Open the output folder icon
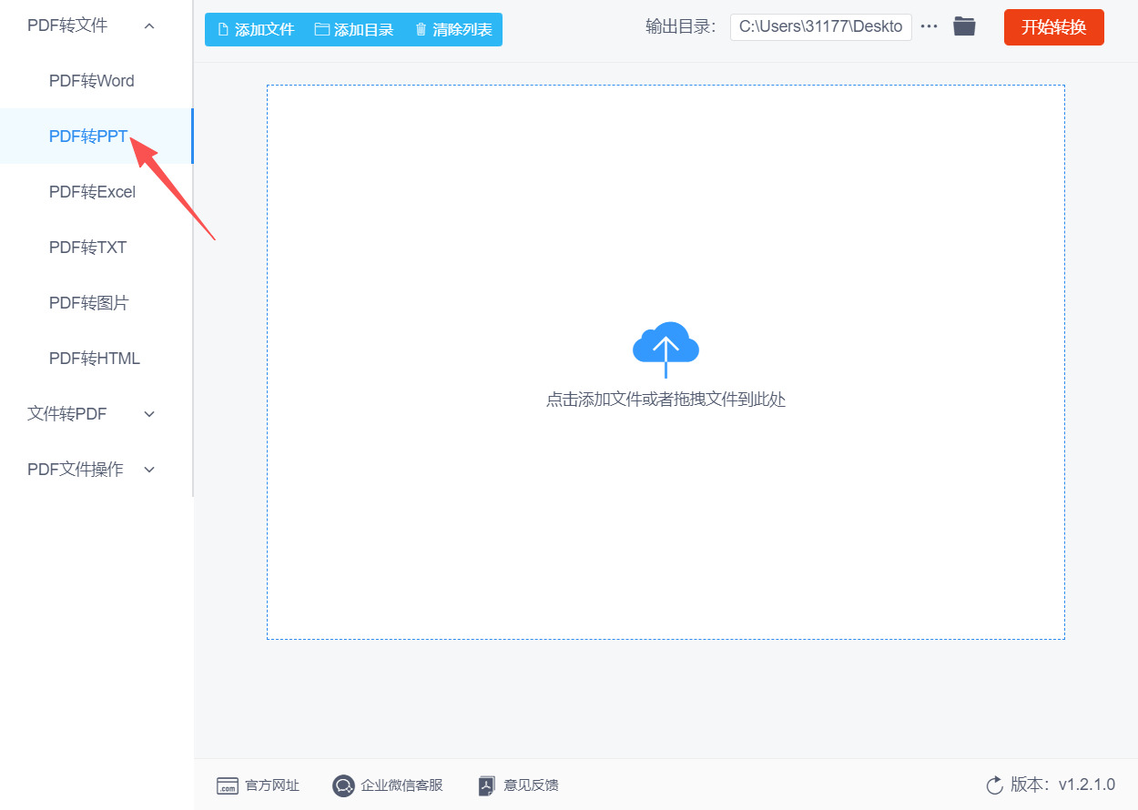This screenshot has width=1138, height=810. [x=964, y=26]
